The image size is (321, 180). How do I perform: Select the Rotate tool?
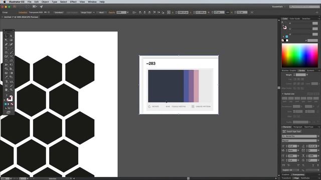(6, 60)
